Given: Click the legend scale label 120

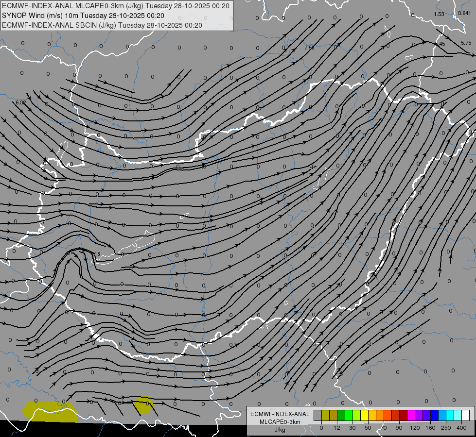Looking at the screenshot, I should (x=415, y=428).
